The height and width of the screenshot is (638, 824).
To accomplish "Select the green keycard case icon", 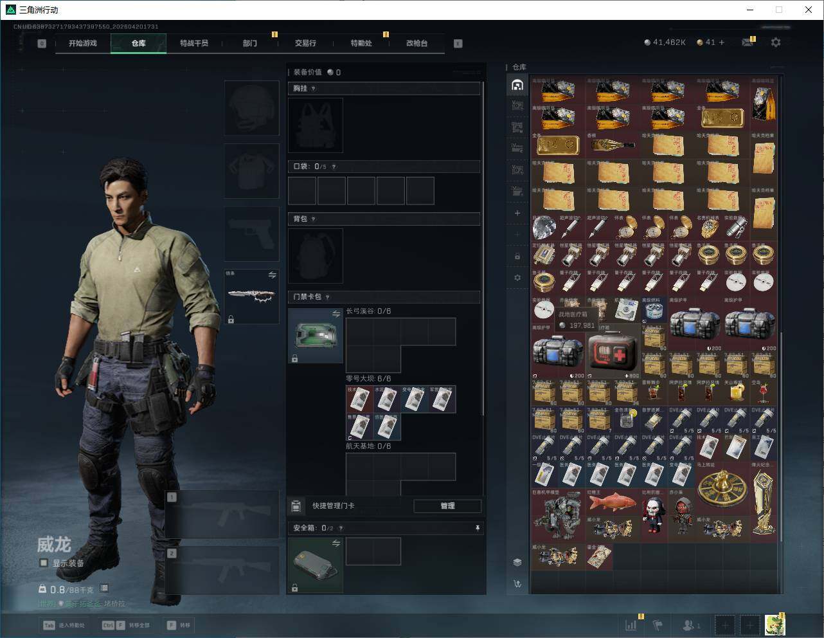I will pyautogui.click(x=316, y=336).
